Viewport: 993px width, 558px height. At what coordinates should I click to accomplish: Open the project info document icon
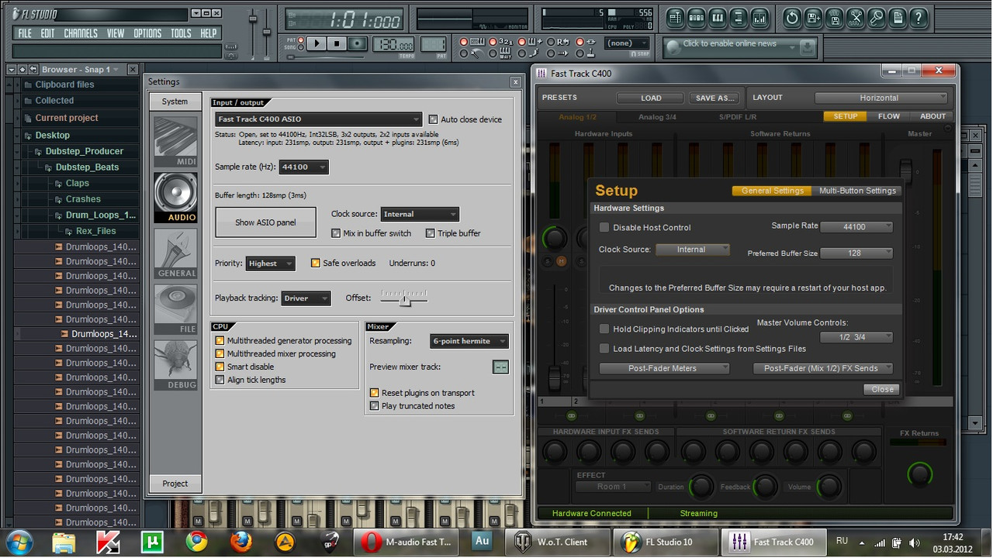pos(898,18)
